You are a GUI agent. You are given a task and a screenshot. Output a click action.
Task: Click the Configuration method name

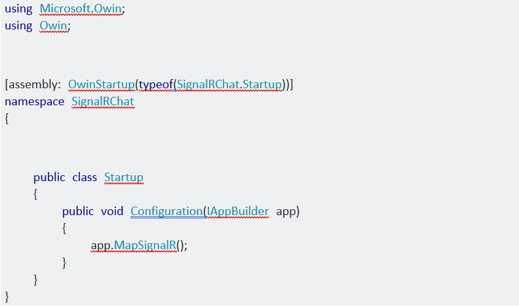click(x=166, y=211)
